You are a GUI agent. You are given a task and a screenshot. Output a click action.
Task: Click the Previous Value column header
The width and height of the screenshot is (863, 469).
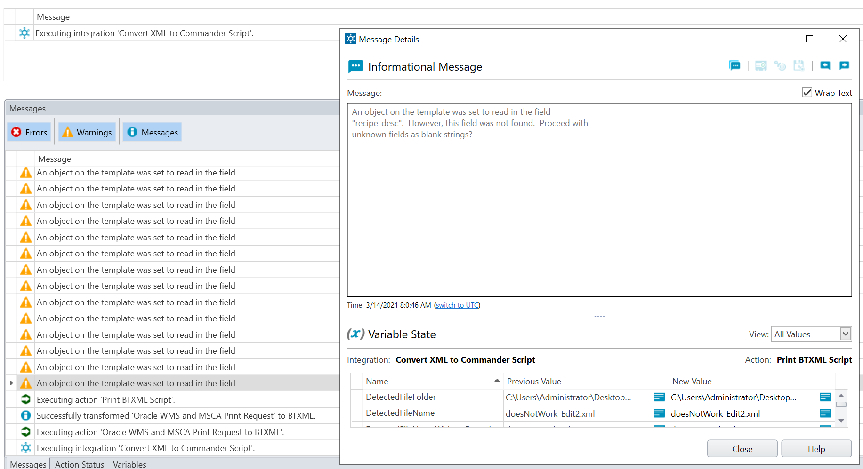pos(586,381)
